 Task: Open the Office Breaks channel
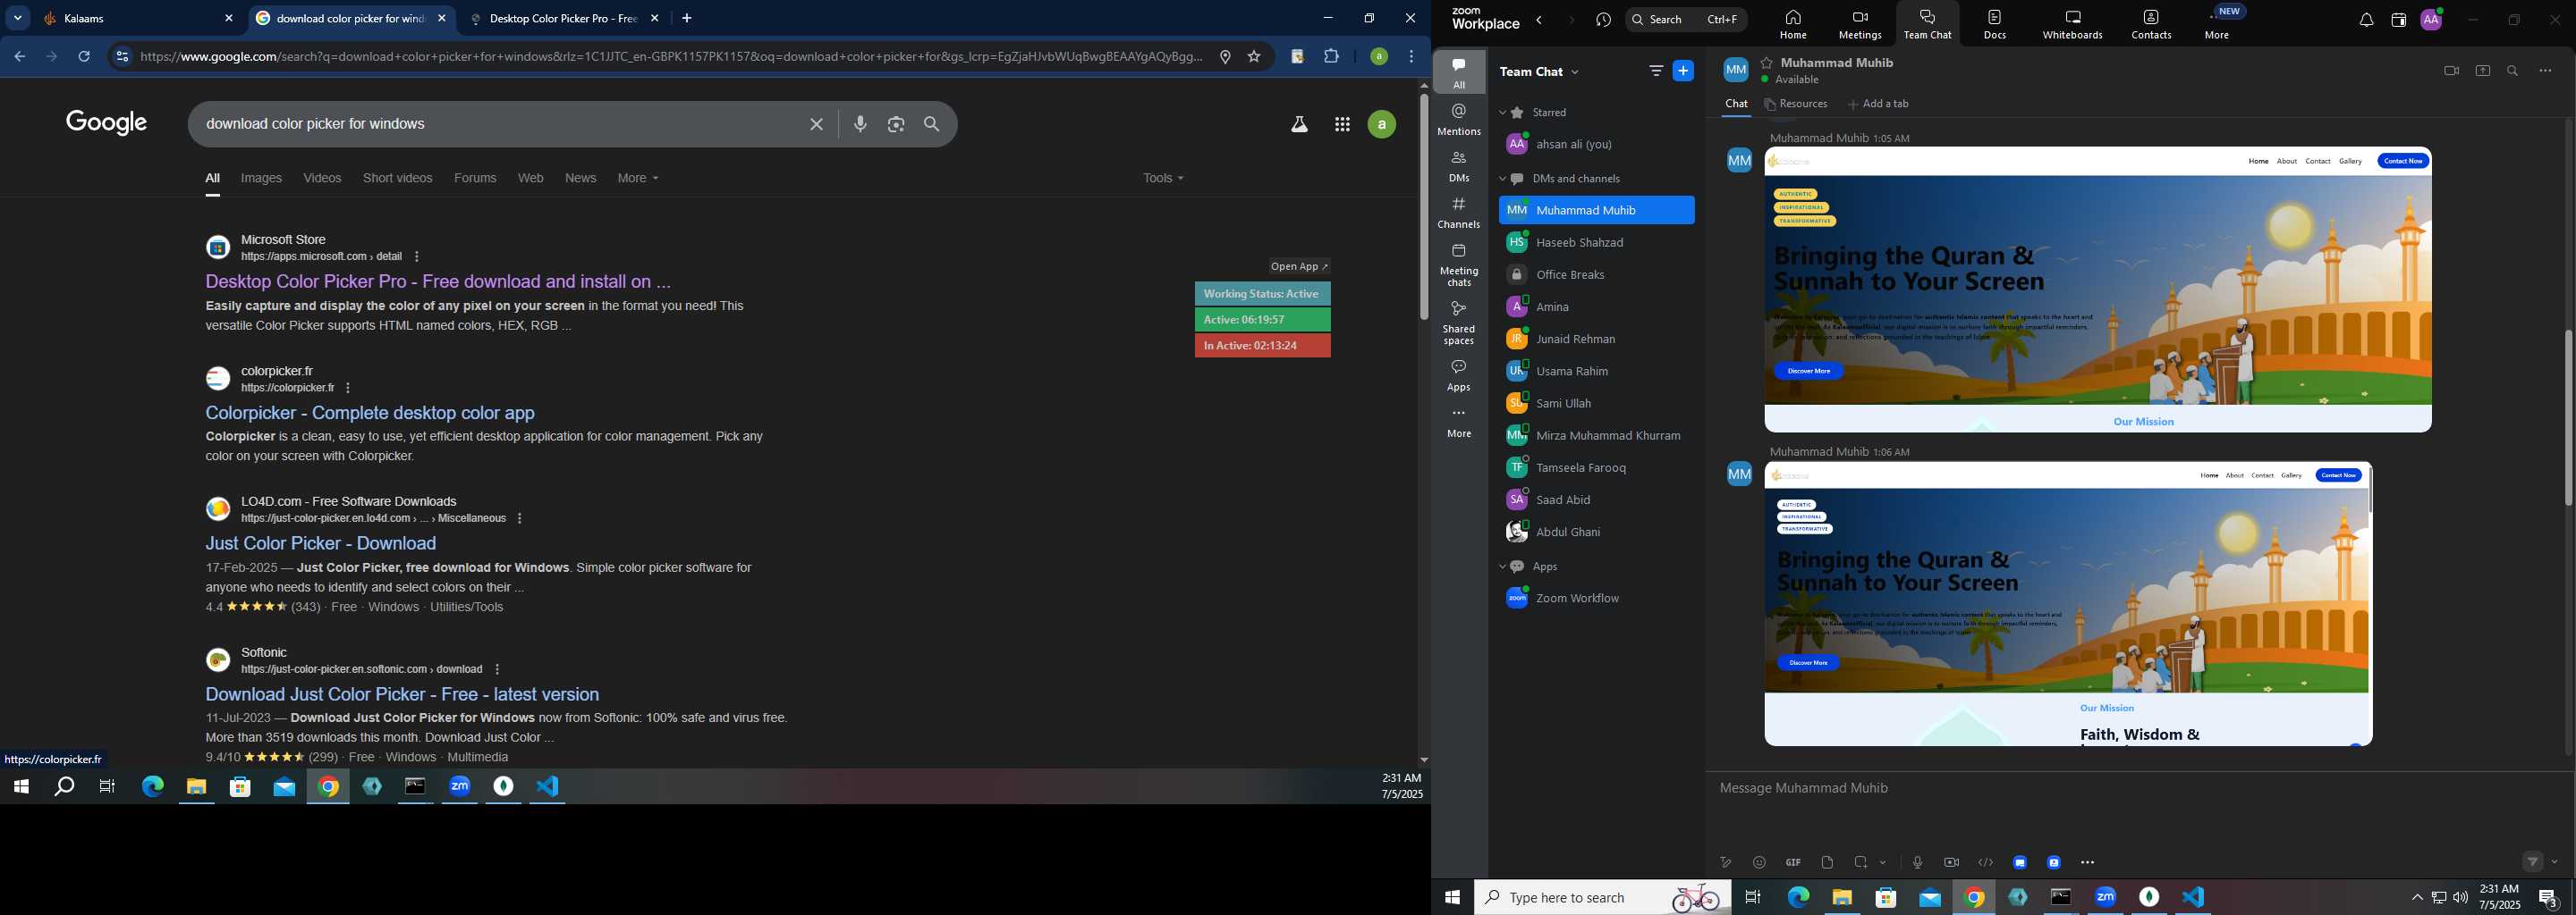(1596, 274)
